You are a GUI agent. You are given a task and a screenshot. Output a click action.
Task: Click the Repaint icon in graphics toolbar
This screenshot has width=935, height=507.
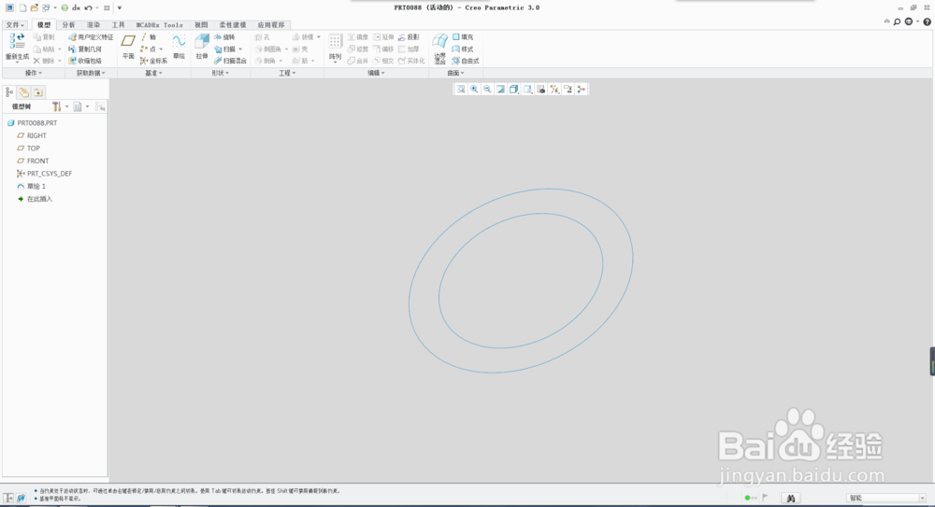pyautogui.click(x=501, y=90)
